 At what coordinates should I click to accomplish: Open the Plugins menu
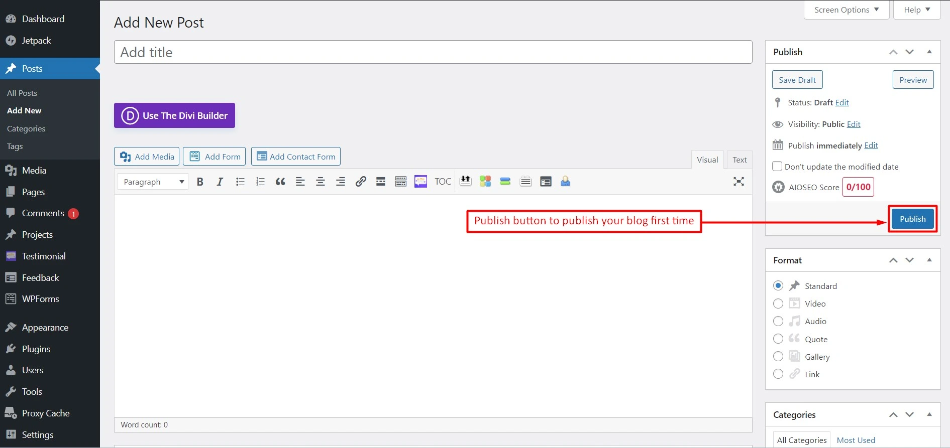click(x=50, y=349)
